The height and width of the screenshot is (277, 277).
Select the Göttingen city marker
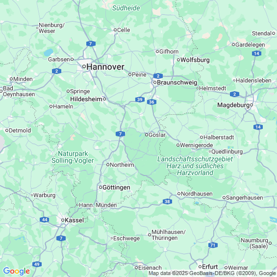(101, 187)
